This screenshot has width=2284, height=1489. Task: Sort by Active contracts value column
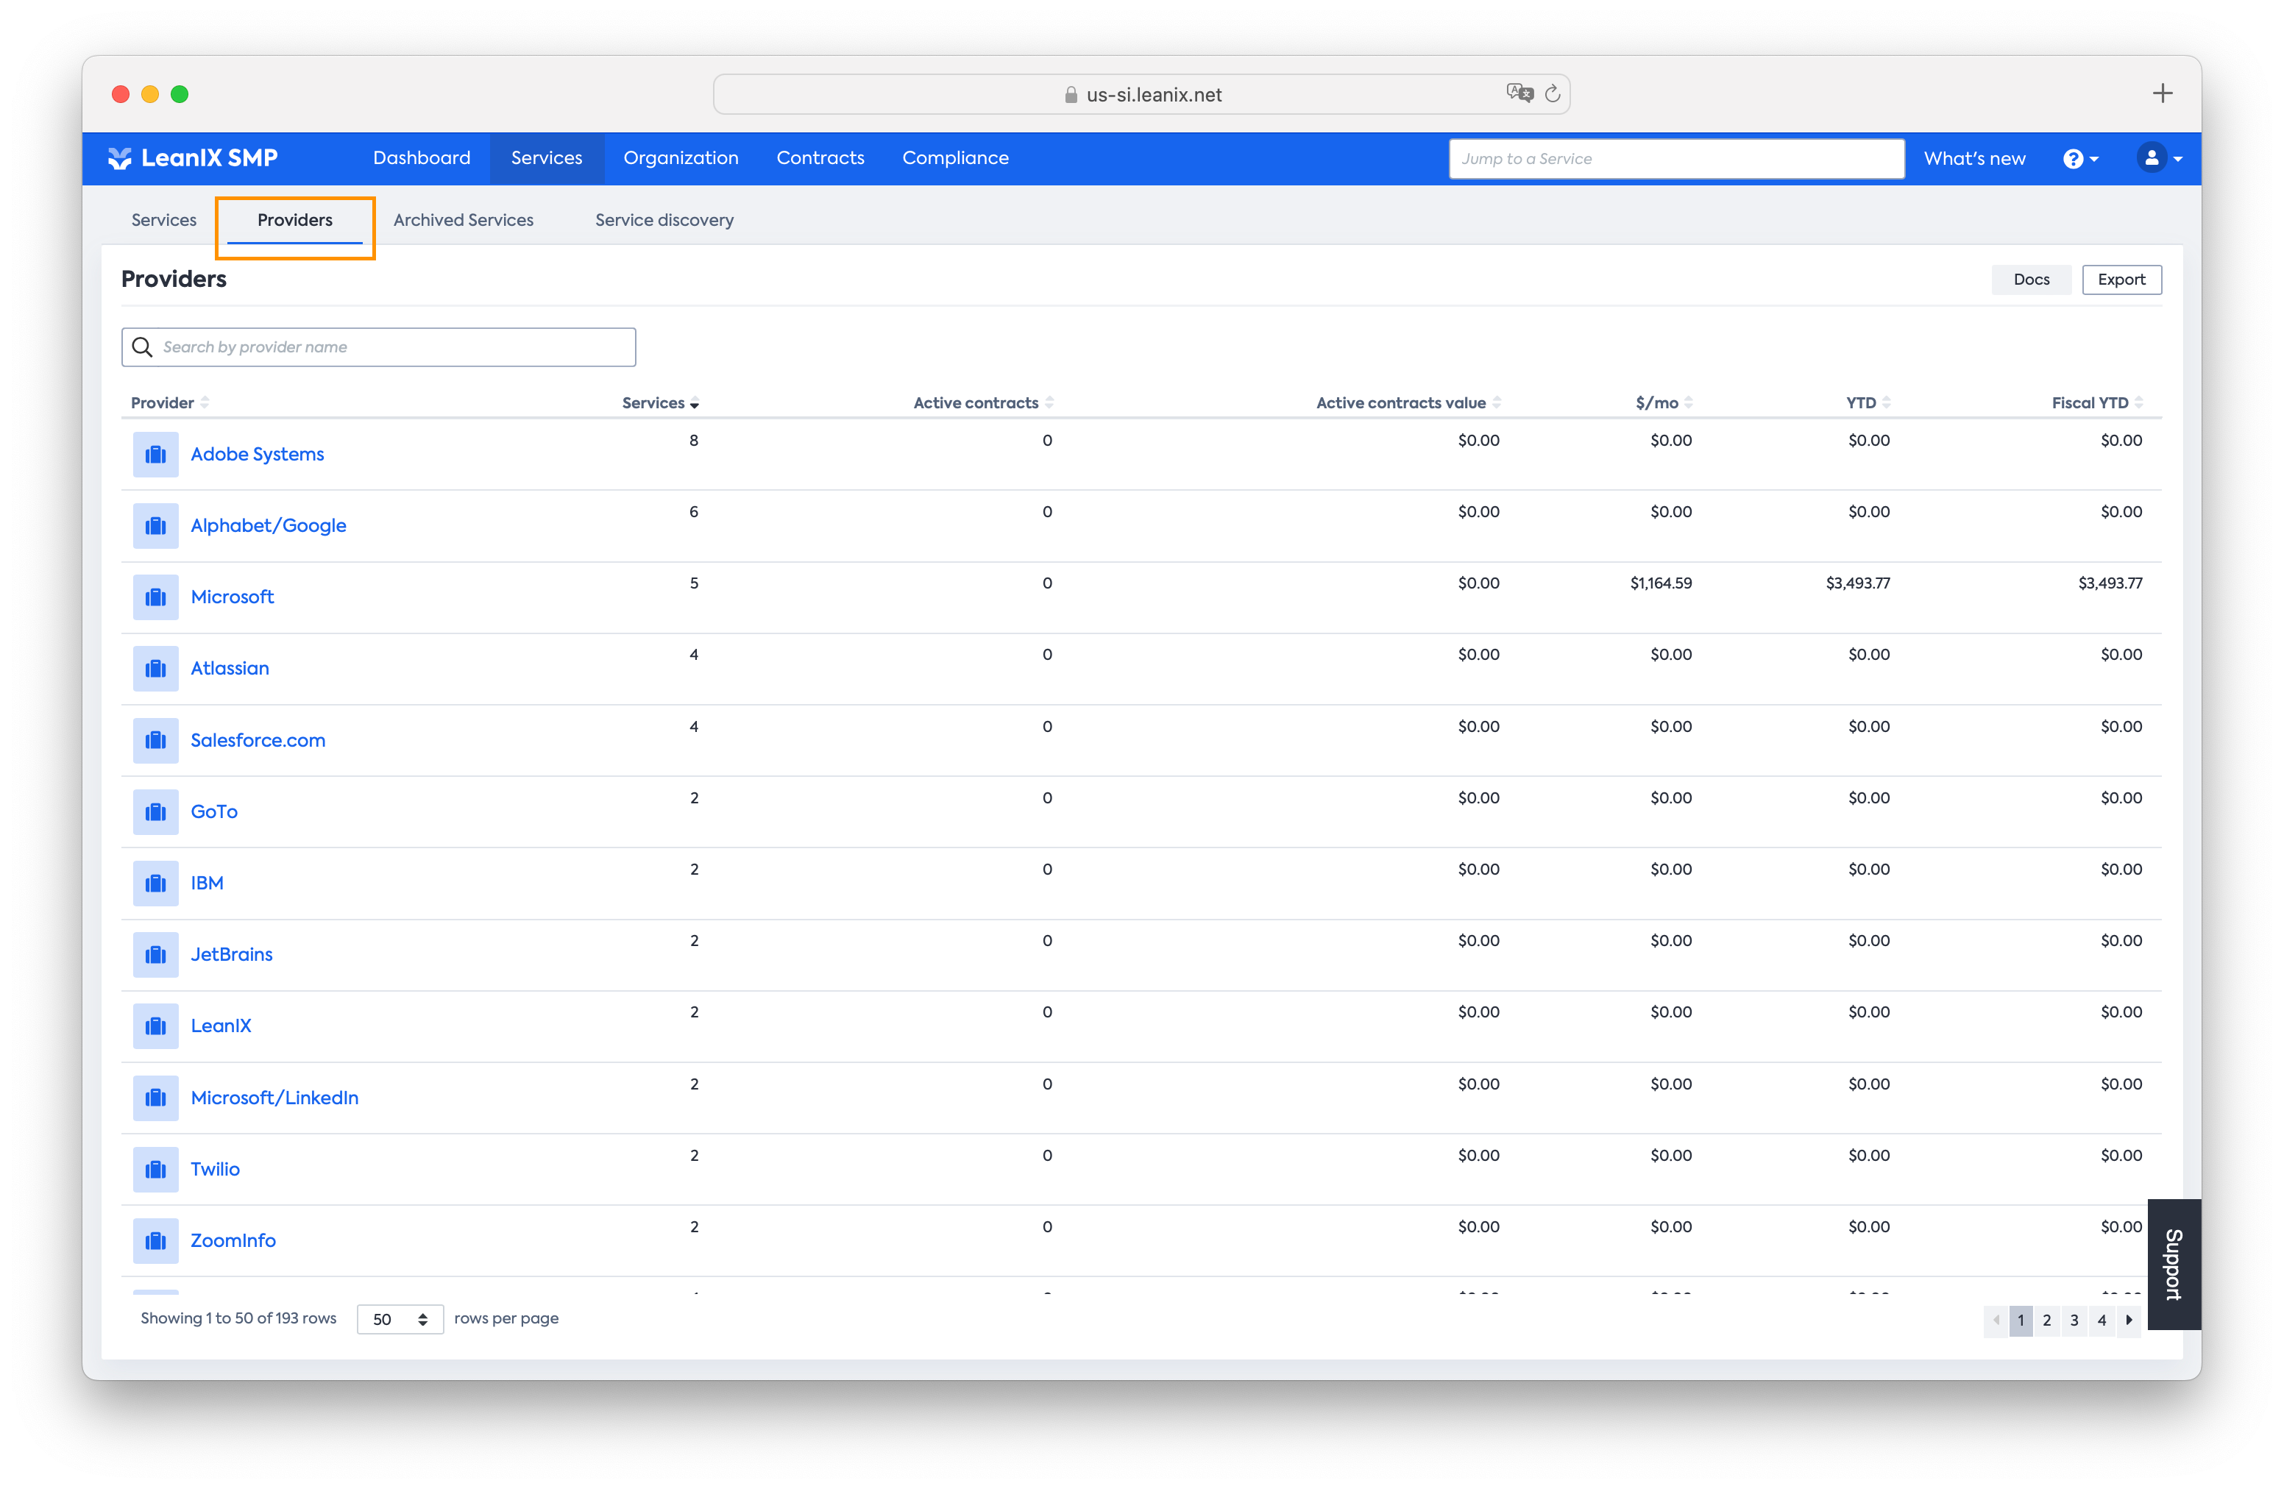[x=1409, y=403]
